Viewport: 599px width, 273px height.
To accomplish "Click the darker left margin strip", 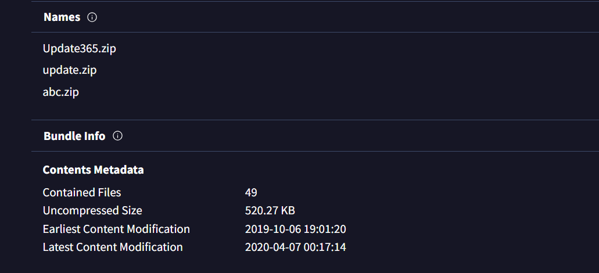I will point(15,136).
